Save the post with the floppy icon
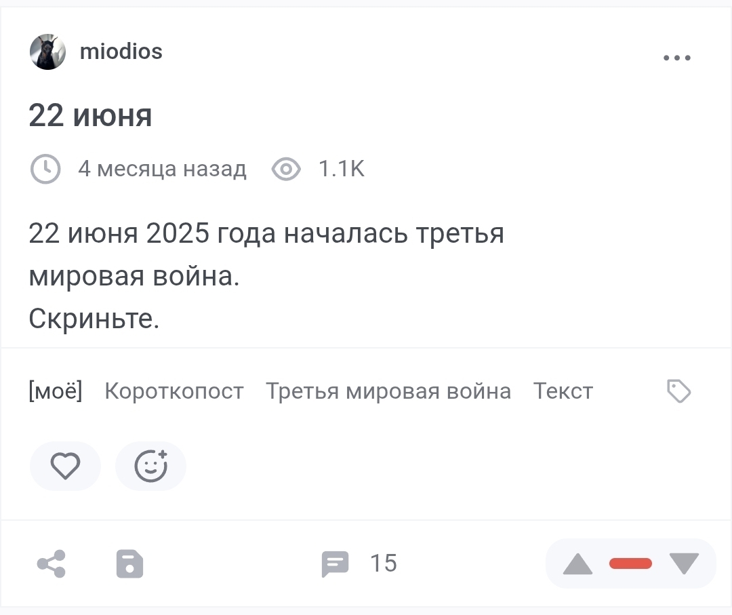 click(129, 563)
